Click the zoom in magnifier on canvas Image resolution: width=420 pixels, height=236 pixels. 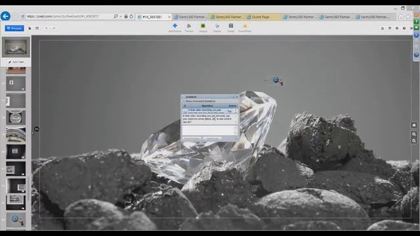coord(414,134)
